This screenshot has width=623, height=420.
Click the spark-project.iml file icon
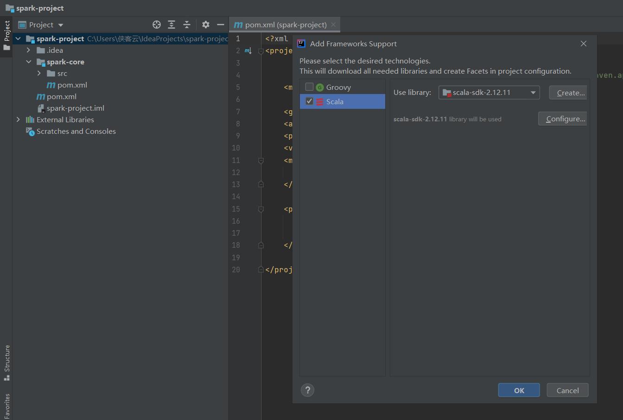click(x=41, y=108)
